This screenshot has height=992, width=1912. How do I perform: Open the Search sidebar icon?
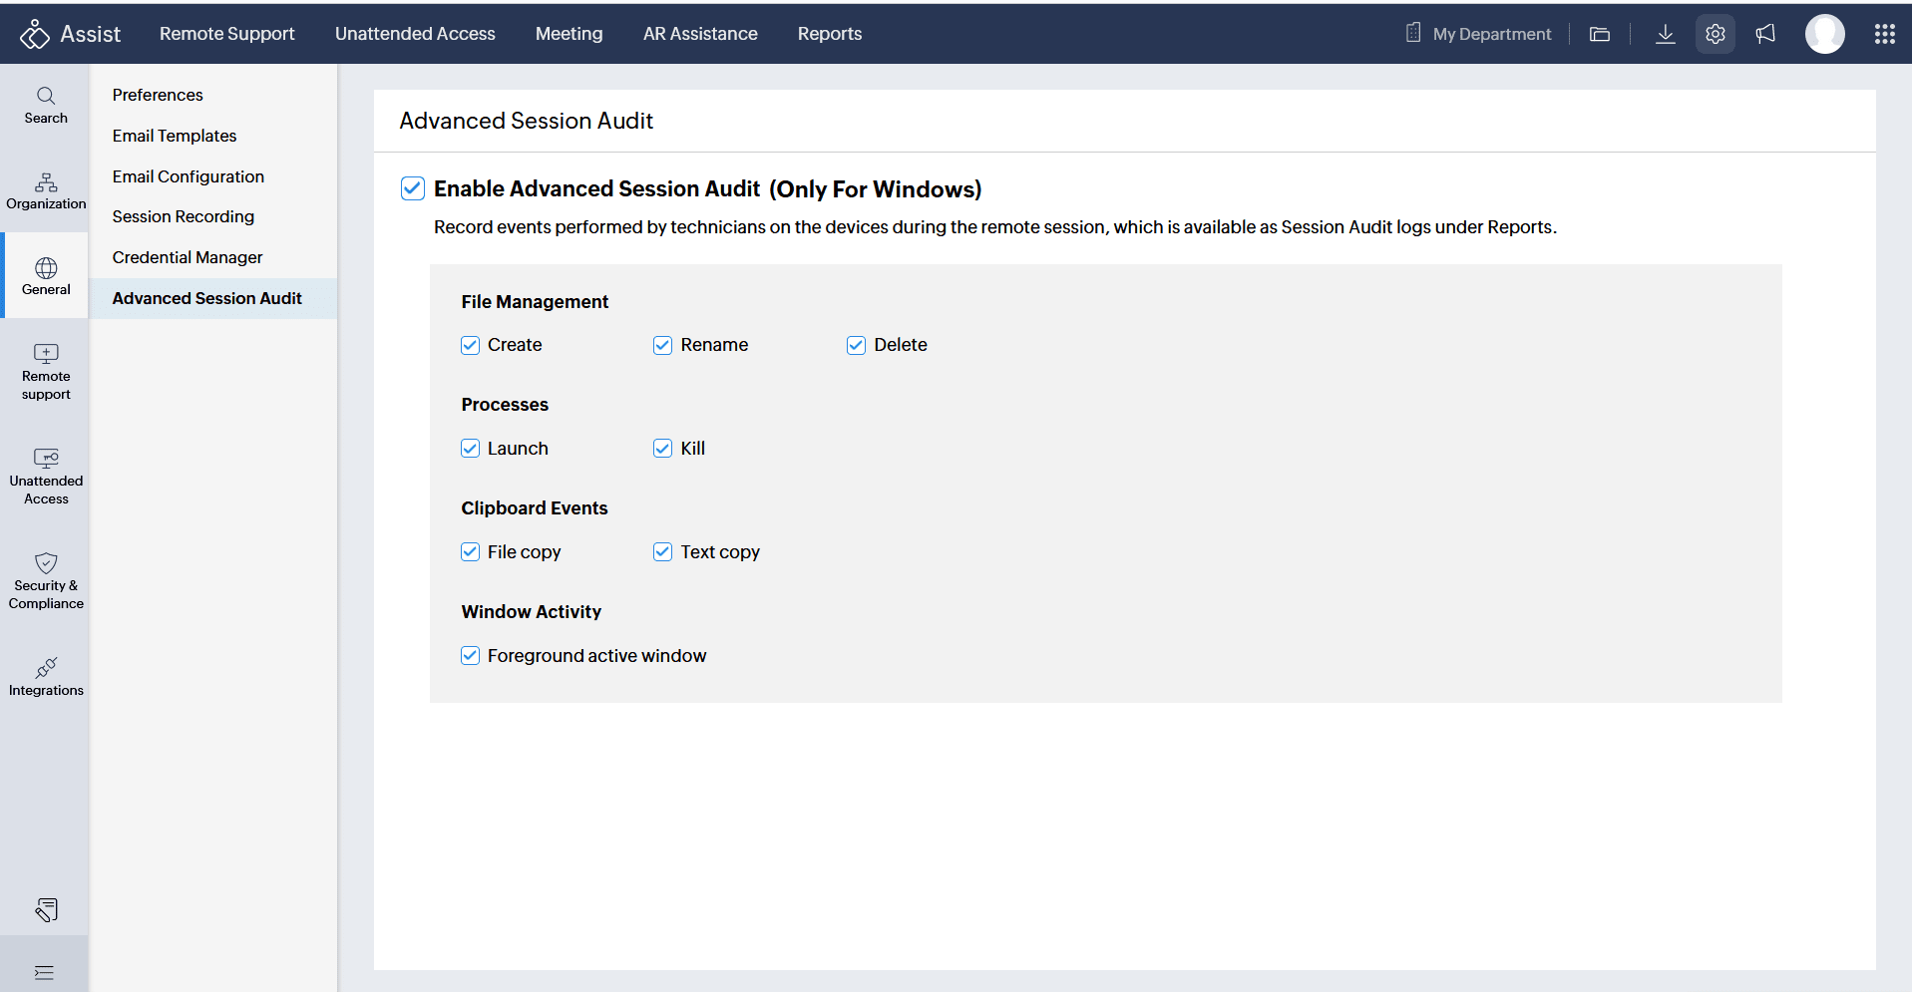(46, 105)
